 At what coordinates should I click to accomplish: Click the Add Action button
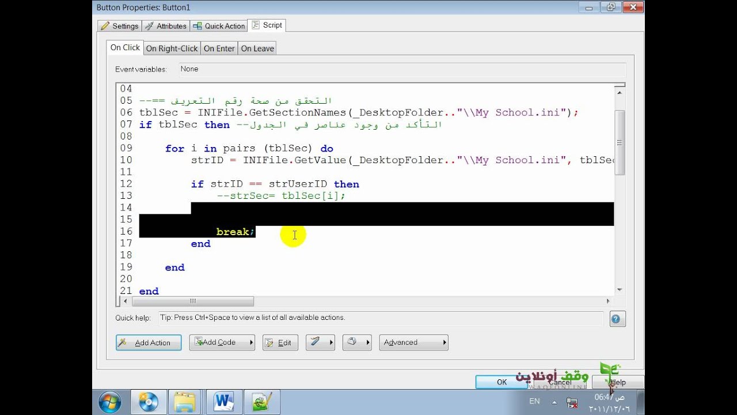pos(149,342)
